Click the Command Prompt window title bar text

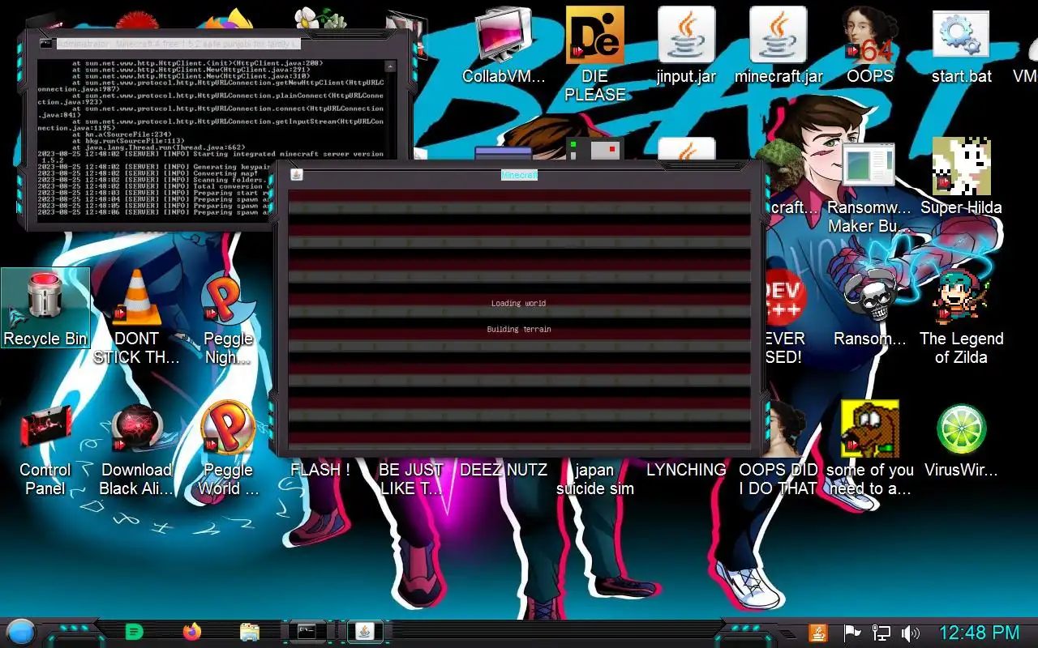[178, 43]
